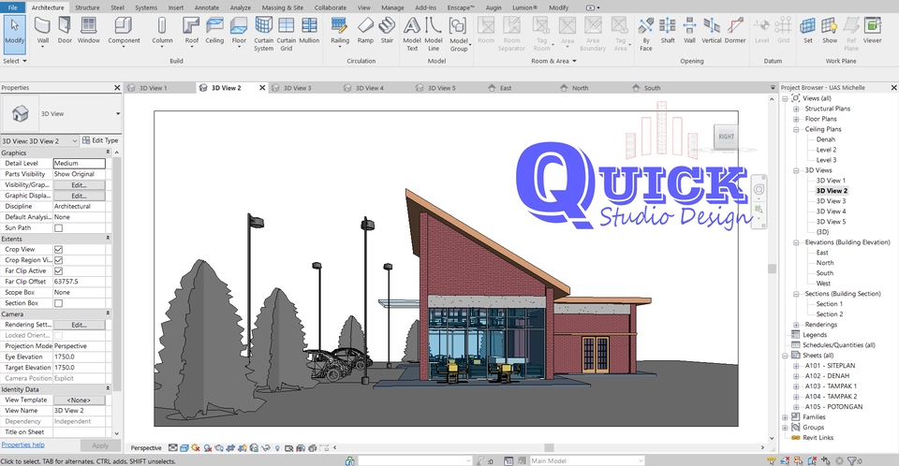The image size is (899, 466).
Task: Select the Floor tool
Action: tap(239, 31)
